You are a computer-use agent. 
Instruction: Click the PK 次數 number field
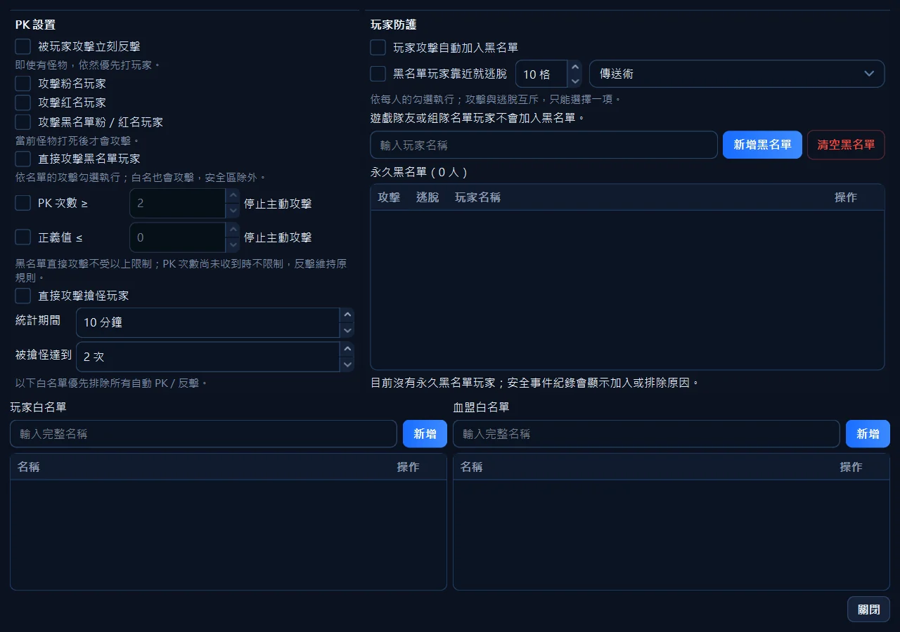(x=178, y=203)
